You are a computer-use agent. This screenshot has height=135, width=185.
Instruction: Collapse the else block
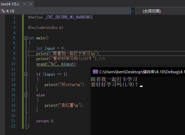click(26, 95)
